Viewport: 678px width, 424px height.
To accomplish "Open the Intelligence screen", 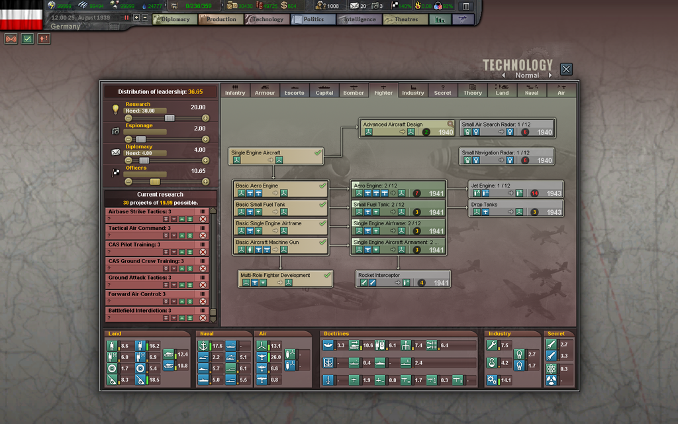I will (360, 19).
